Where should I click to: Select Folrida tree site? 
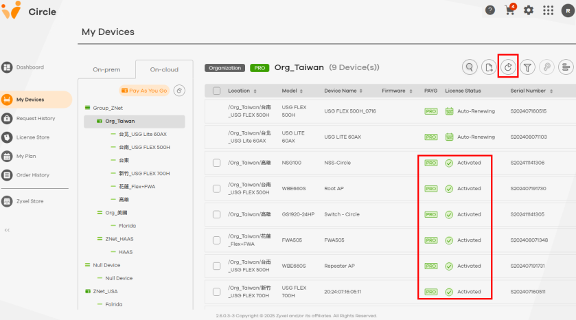[113, 305]
